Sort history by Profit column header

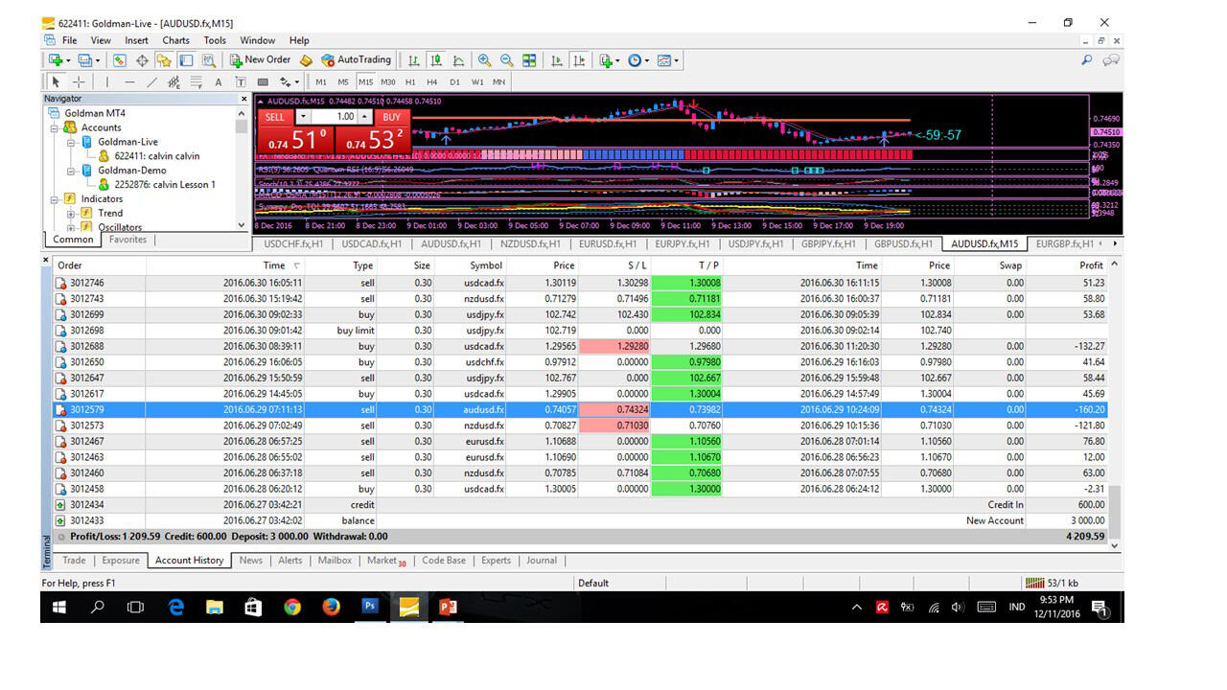coord(1091,265)
